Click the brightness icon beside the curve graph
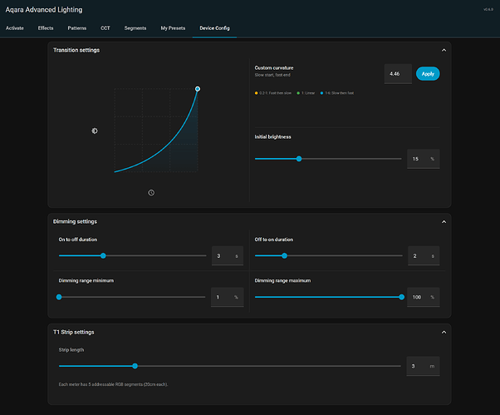Image resolution: width=500 pixels, height=415 pixels. tap(95, 131)
